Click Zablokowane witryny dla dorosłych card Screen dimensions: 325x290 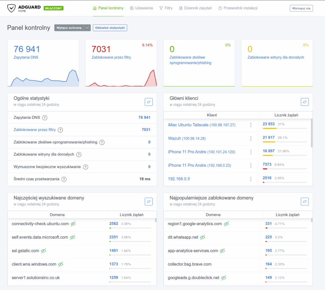click(x=277, y=63)
